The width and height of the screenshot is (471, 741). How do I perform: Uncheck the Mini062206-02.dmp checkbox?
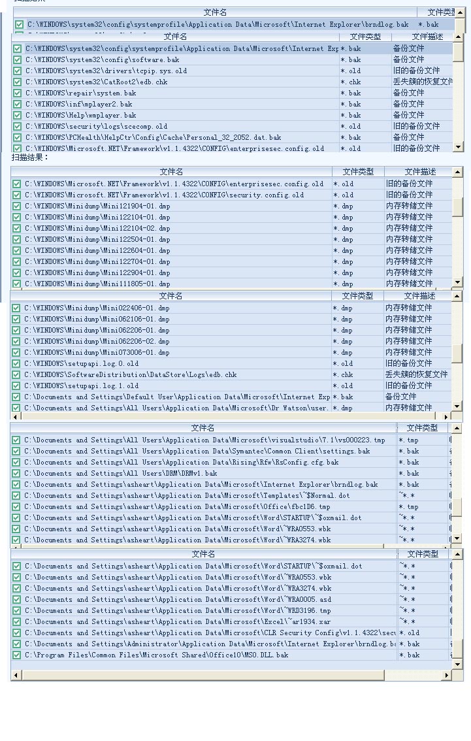tap(16, 342)
